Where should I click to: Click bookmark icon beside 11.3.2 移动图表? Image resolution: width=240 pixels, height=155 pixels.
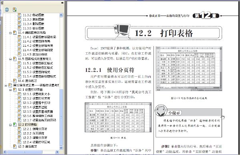point(20,15)
